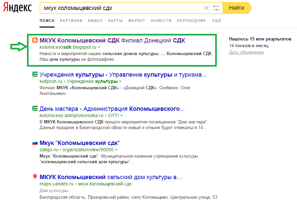The height and width of the screenshot is (202, 297).
Task: Click the kultproh.ru URL
Action: (51, 82)
